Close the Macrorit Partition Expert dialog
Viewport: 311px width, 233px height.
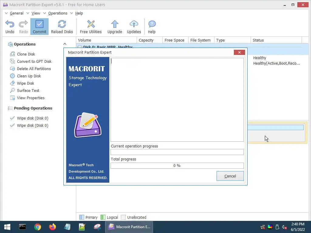(x=239, y=52)
